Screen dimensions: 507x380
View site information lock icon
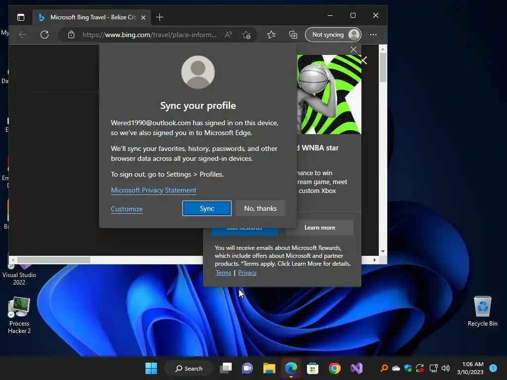(71, 35)
